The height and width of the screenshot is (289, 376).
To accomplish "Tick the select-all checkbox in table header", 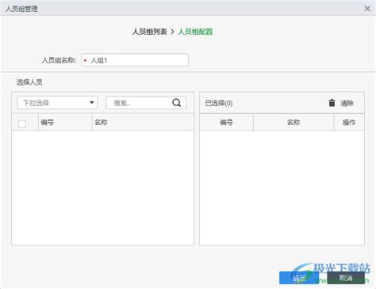I will coord(22,124).
